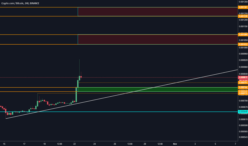This screenshot has width=248, height=146.
Task: Select the orange 0.001228 price label
Action: click(243, 16)
